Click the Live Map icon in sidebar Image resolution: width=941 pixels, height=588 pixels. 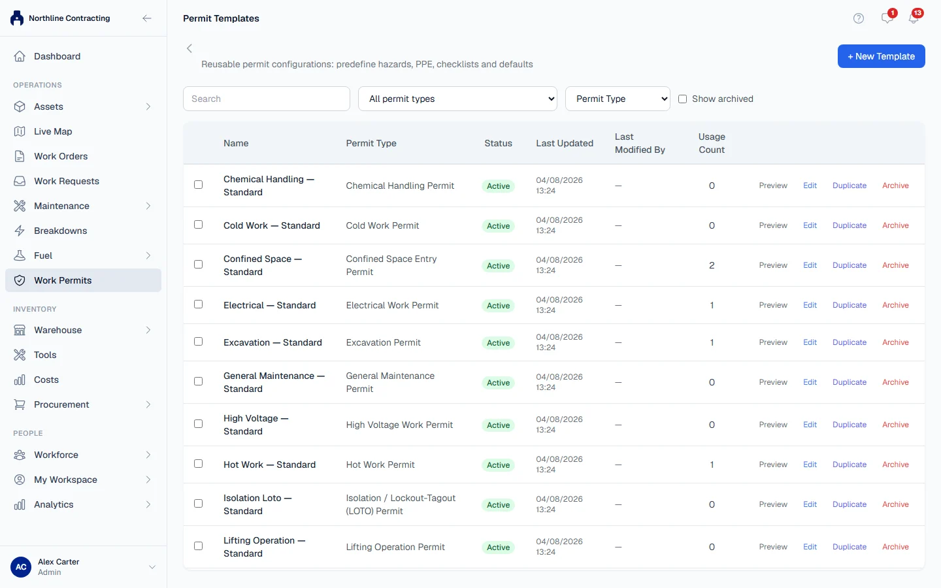[x=20, y=131]
